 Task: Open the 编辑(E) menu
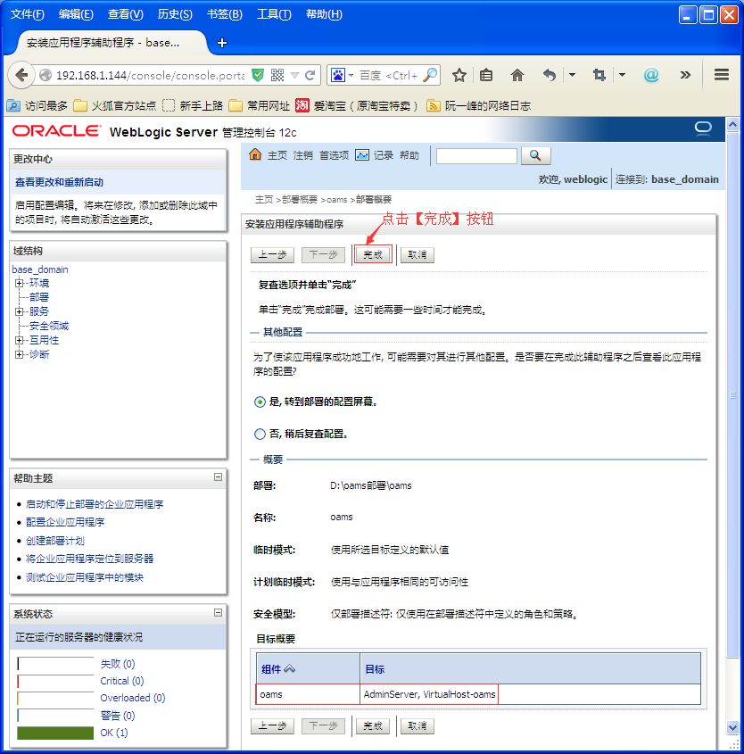(76, 14)
